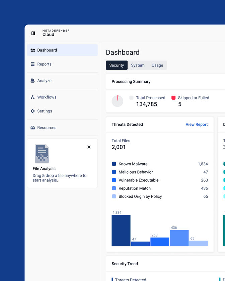This screenshot has height=281, width=225.
Task: Click the Vulnerable Executable legend label
Action: coord(139,180)
